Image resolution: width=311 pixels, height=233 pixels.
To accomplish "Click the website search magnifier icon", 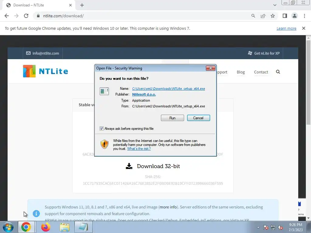I will click(x=278, y=72).
